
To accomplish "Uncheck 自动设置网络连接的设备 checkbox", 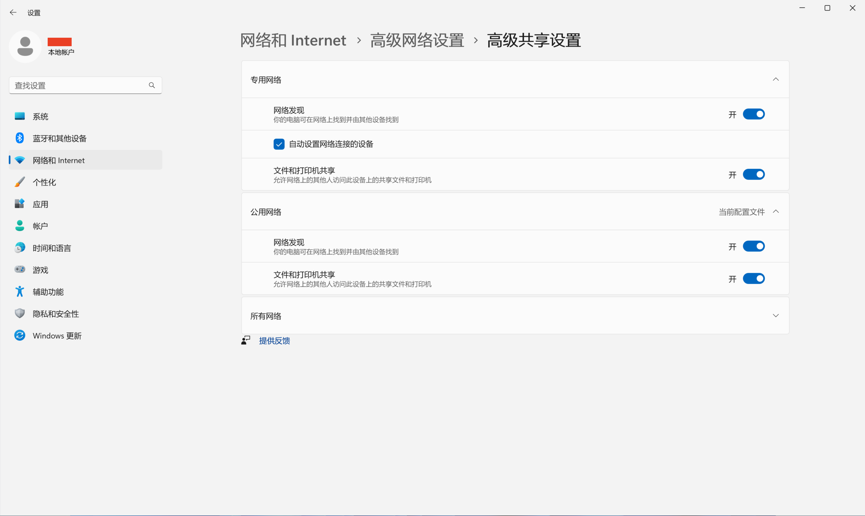I will coord(279,144).
